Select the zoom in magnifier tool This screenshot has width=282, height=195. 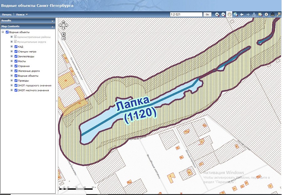217,14
